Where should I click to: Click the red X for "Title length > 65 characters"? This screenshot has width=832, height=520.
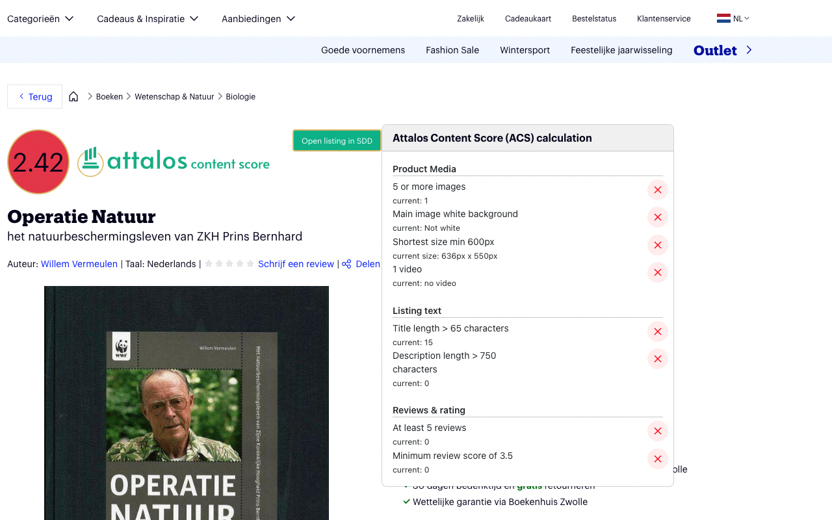657,331
